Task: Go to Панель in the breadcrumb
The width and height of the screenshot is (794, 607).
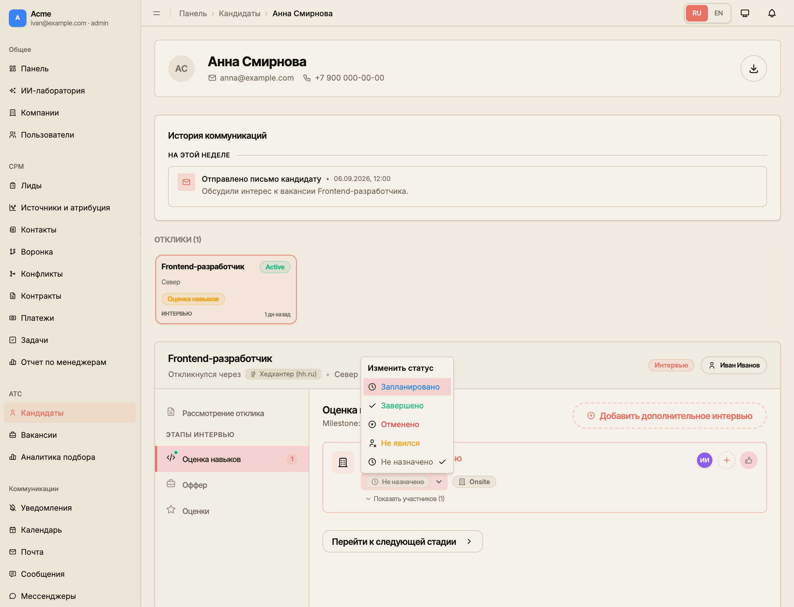Action: (x=193, y=13)
